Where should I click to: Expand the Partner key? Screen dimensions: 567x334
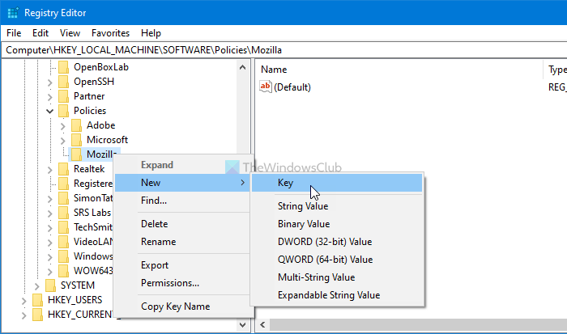point(50,97)
